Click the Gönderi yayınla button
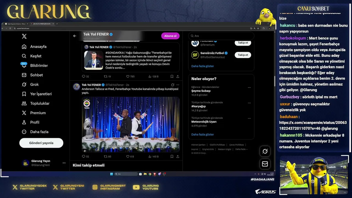The height and width of the screenshot is (198, 352). [x=41, y=143]
